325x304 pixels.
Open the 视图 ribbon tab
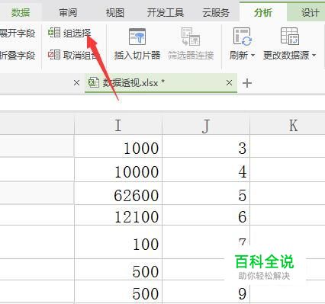pyautogui.click(x=115, y=12)
